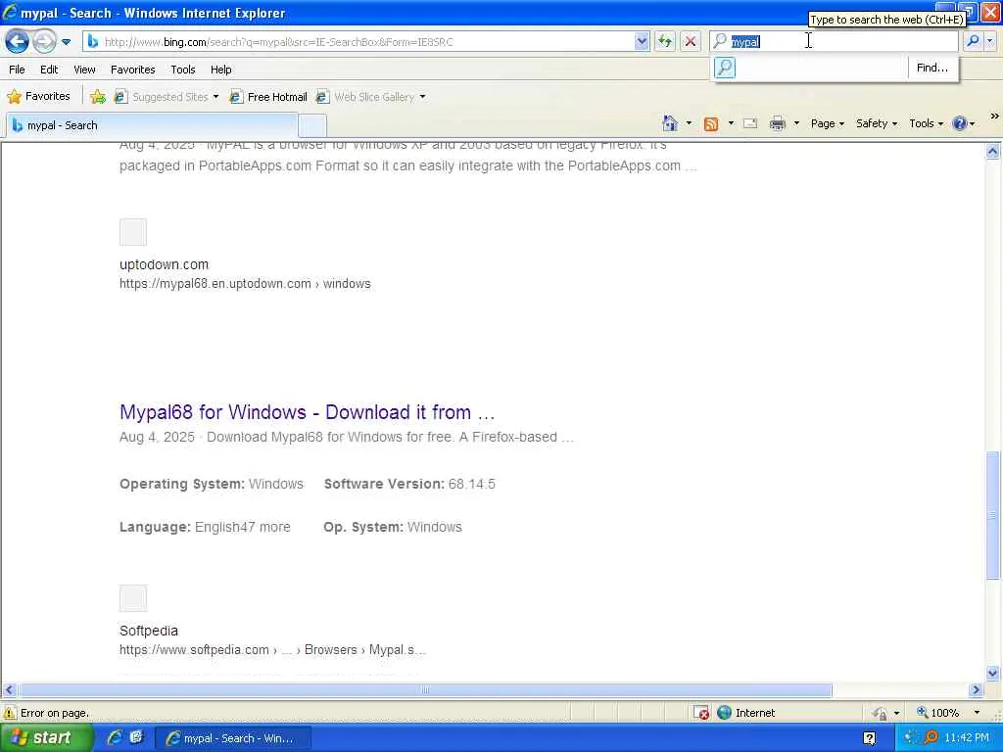Screen dimensions: 1003x752
Task: Open search provider options dropdown
Action: (990, 41)
